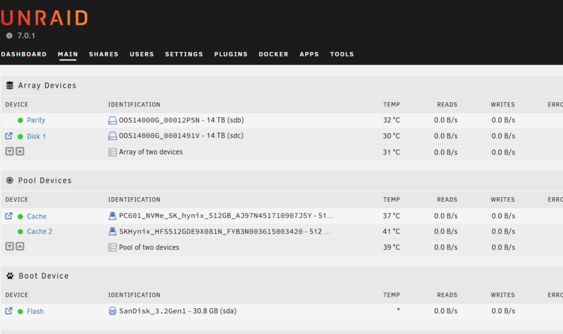Click the Cache 2 NVMe drive icon
This screenshot has width=563, height=334.
click(x=113, y=231)
